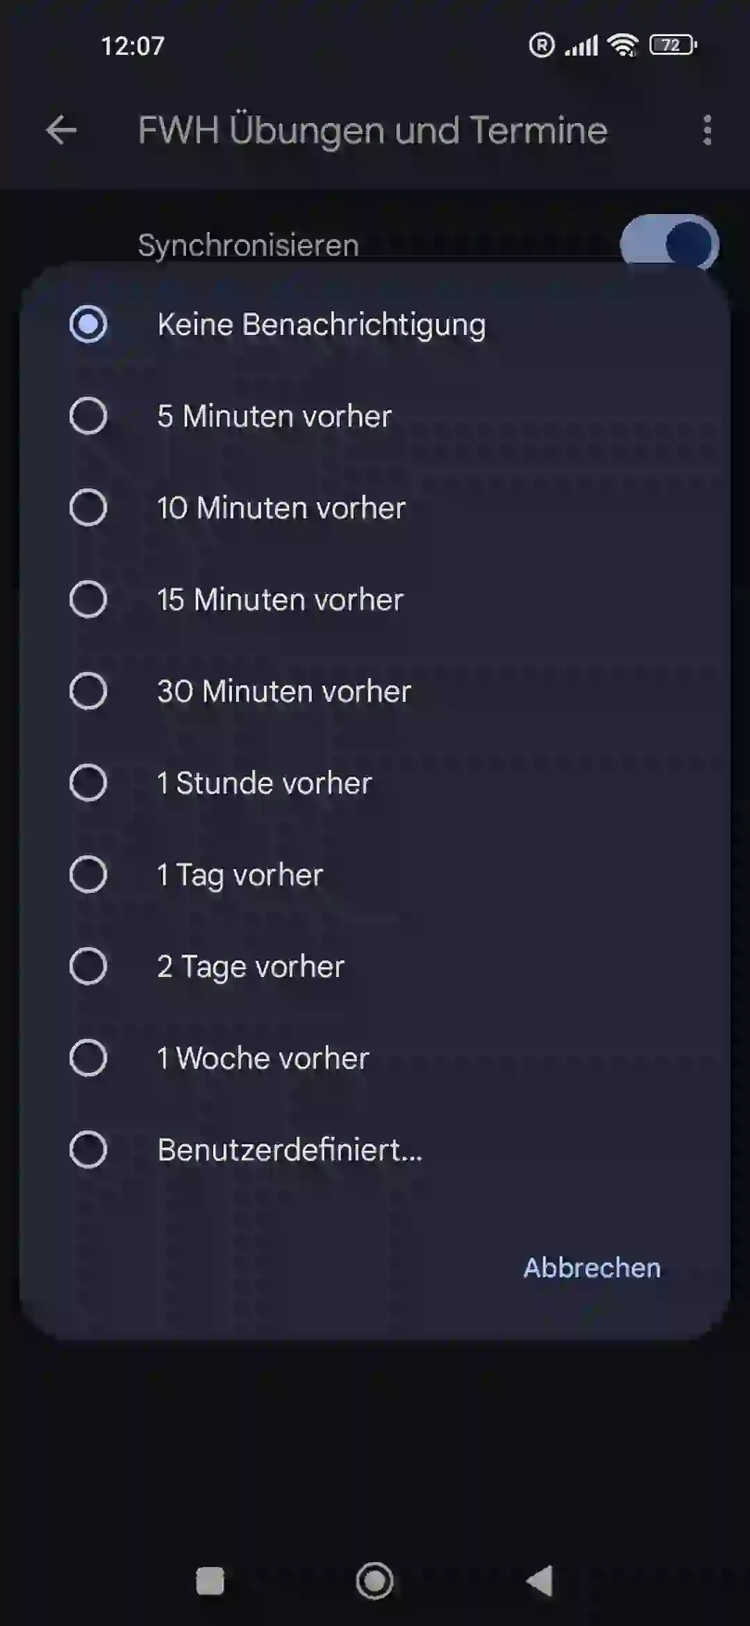Choose 15 Minuten vorher radio button
The height and width of the screenshot is (1626, 750).
375,600
